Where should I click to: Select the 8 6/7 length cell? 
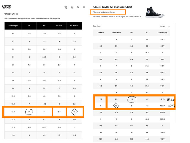tap(162, 46)
